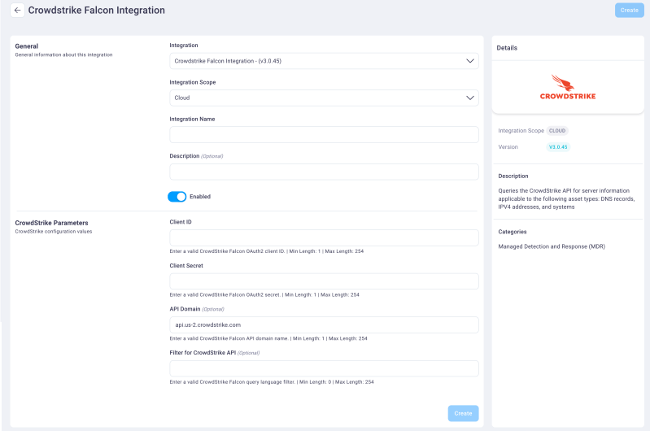
Task: Expand the Integration Scope Cloud dropdown
Action: 323,98
